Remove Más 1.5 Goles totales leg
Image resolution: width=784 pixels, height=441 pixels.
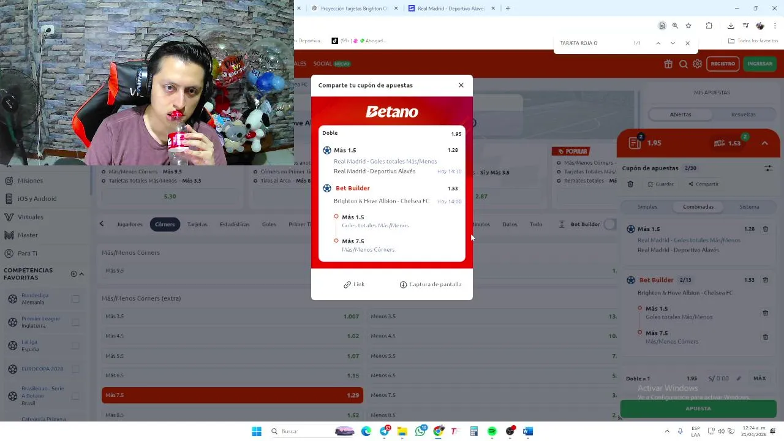(765, 313)
